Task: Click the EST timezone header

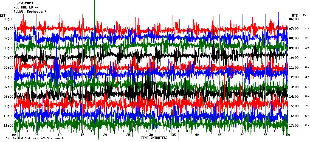Action: coord(3,15)
